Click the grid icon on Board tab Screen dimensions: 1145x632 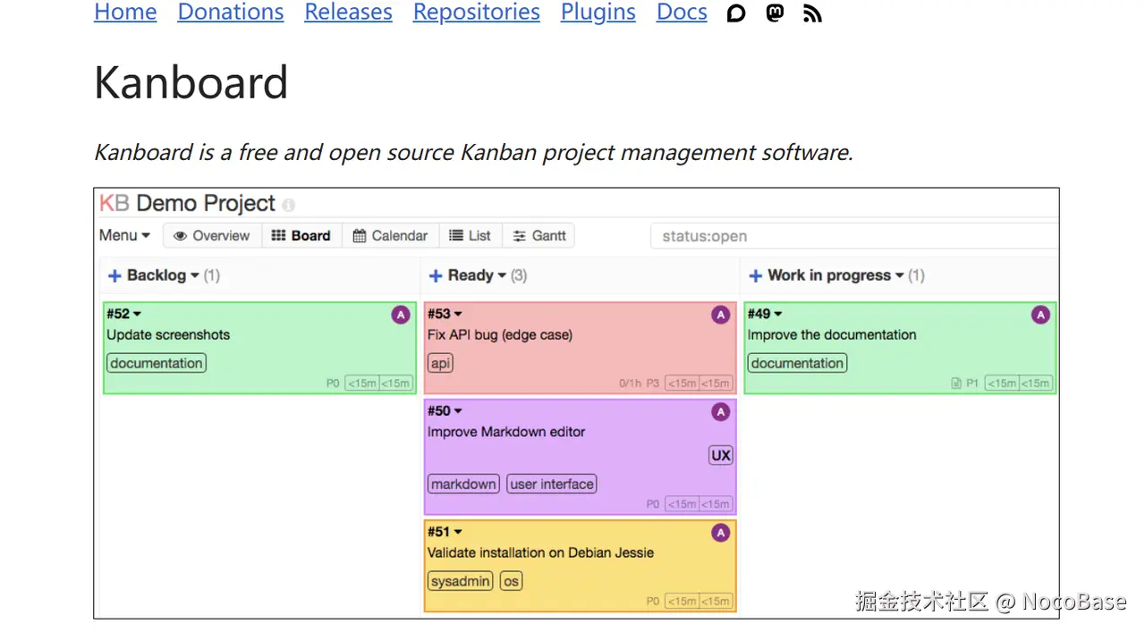[x=278, y=236]
